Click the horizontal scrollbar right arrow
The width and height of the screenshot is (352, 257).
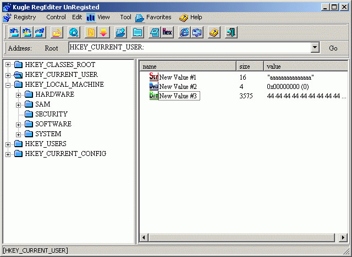[x=343, y=238]
